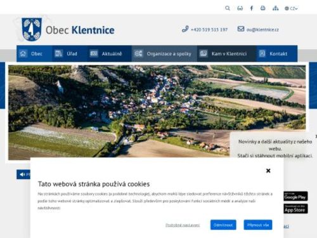Click the cookies heading Tato webová stránka používá cookies

(94, 184)
